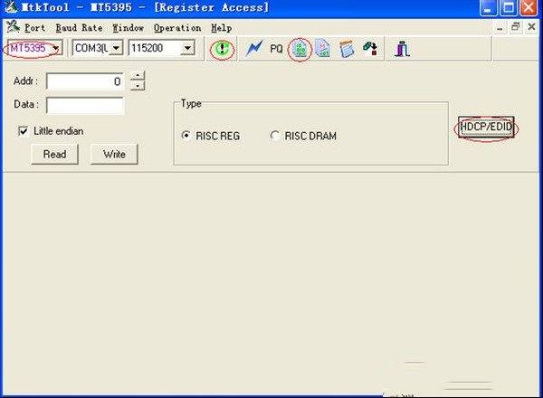Viewport: 543px width, 398px height.
Task: Click the blue lightning bolt flash icon
Action: 254,48
